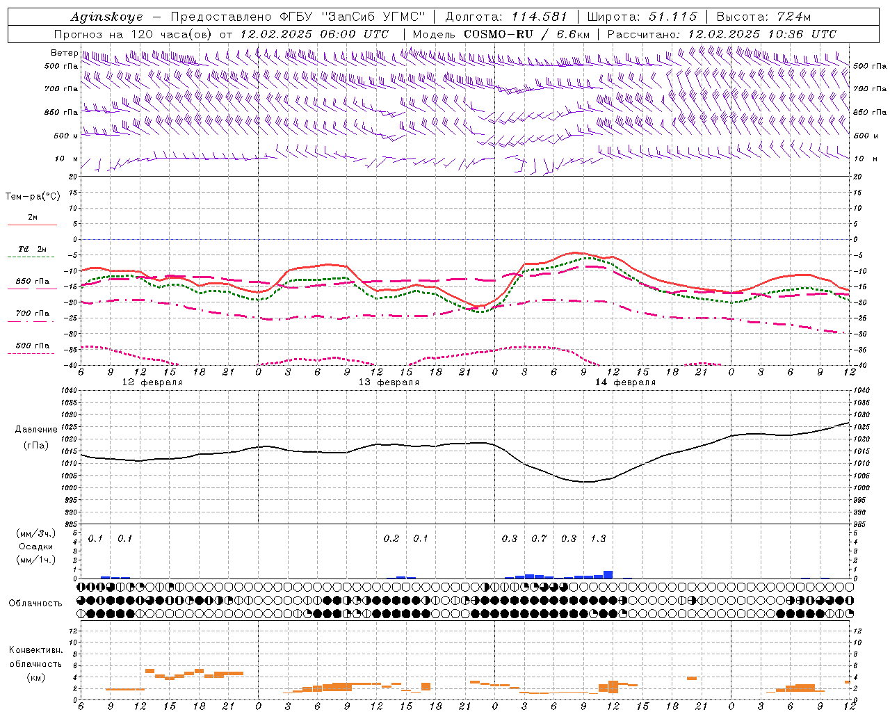The width and height of the screenshot is (890, 712).
Task: Click the '(мм/1ч.)' precipitation unit label
Action: 36,560
